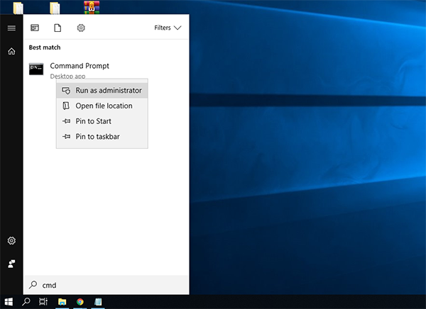
Task: Select Pin to Start
Action: point(102,121)
